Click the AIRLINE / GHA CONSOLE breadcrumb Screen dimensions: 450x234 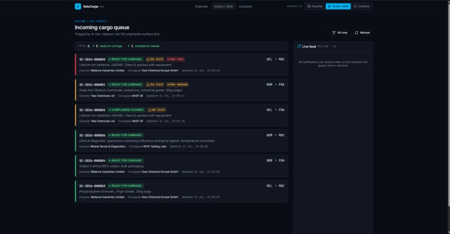[x=91, y=21]
